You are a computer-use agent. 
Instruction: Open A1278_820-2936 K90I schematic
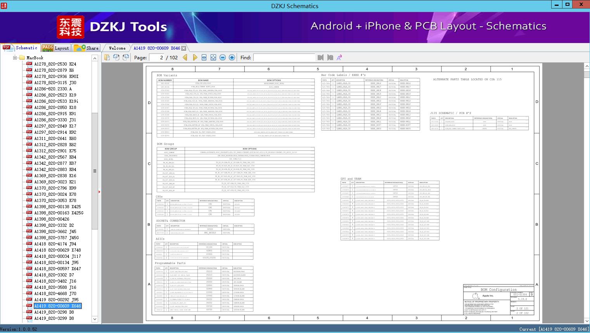point(56,76)
